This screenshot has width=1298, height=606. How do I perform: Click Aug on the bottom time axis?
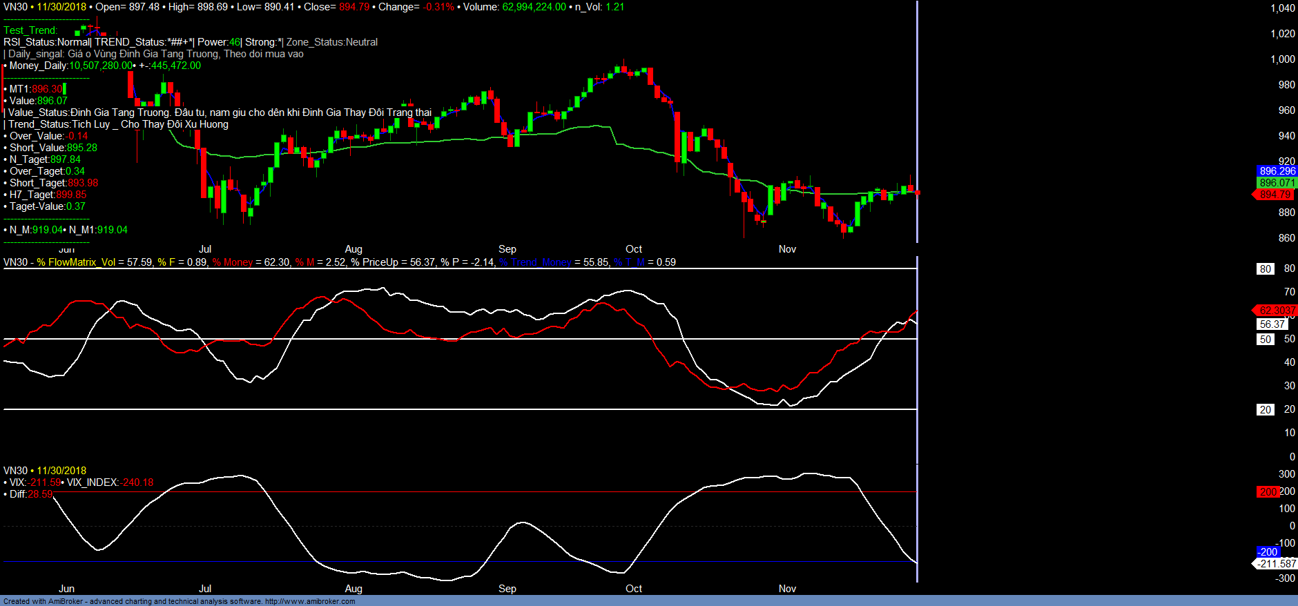point(353,589)
